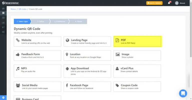Screen dimensions: 192x100
Task: Open the Ahmed user account menu
Action: (x=180, y=3)
